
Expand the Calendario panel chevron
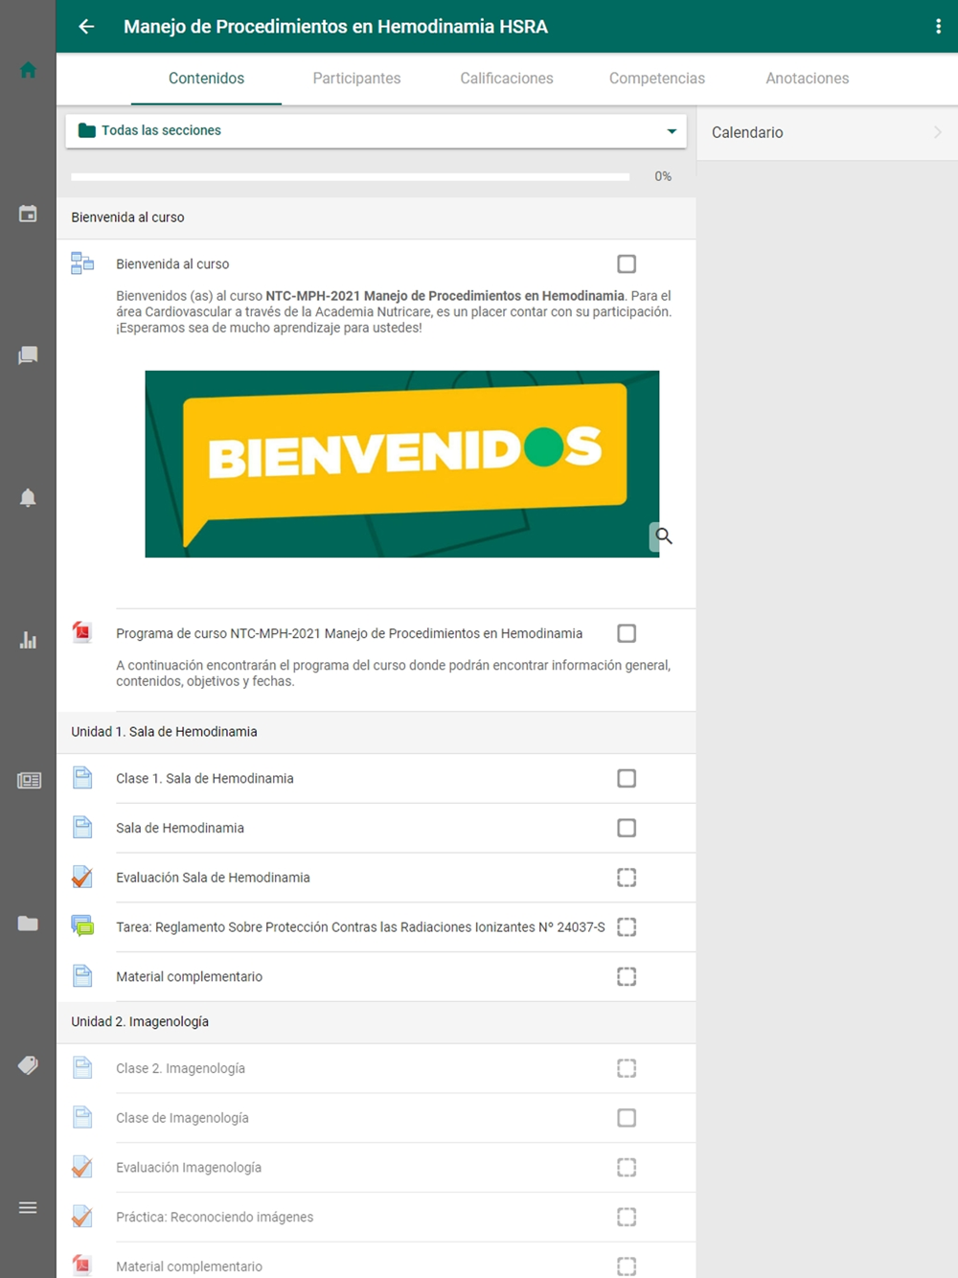point(938,132)
